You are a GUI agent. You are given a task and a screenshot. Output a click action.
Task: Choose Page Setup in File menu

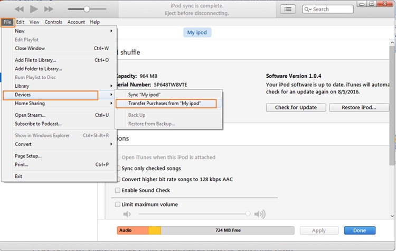tap(59, 156)
